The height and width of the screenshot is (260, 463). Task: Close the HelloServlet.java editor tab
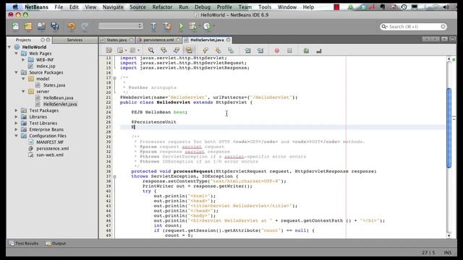pos(229,40)
